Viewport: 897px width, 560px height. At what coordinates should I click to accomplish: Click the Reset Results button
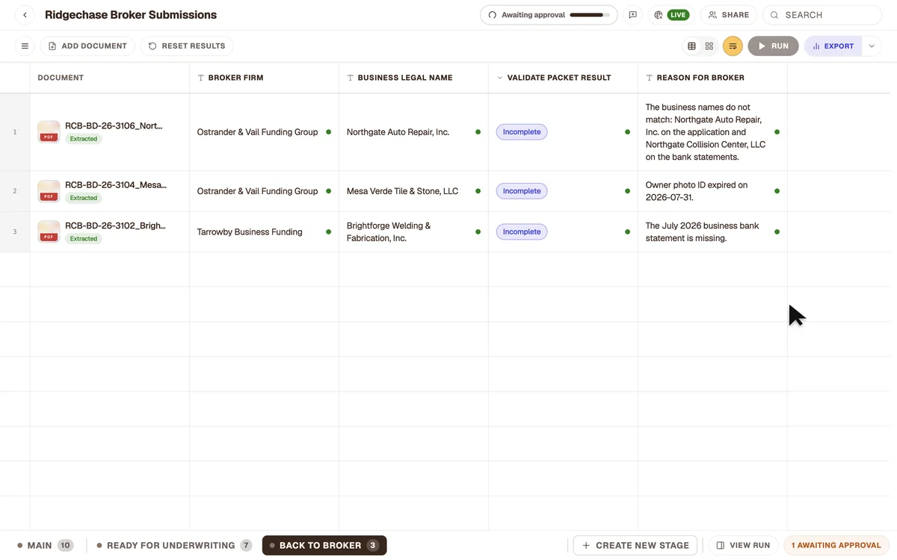(187, 46)
